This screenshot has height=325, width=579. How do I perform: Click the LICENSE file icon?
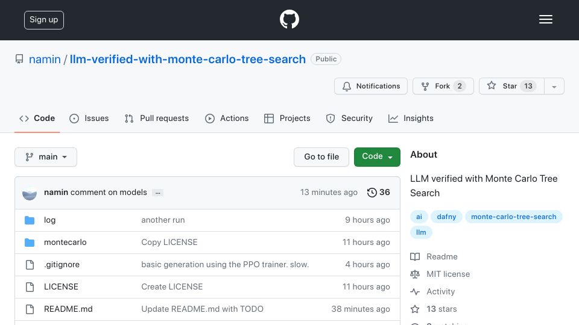(x=30, y=286)
